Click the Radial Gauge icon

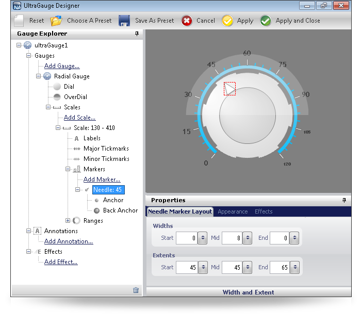(x=47, y=76)
